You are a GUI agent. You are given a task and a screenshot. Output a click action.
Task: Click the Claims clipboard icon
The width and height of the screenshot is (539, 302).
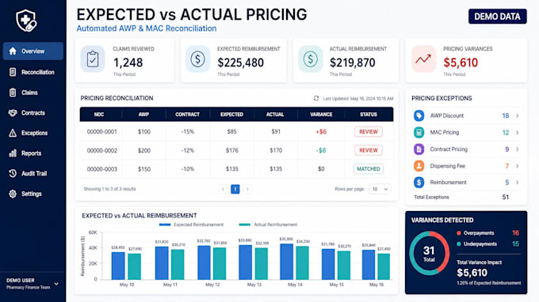(13, 92)
